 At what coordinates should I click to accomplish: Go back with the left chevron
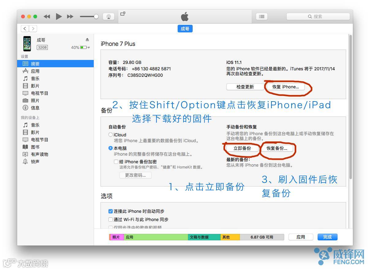coord(25,28)
